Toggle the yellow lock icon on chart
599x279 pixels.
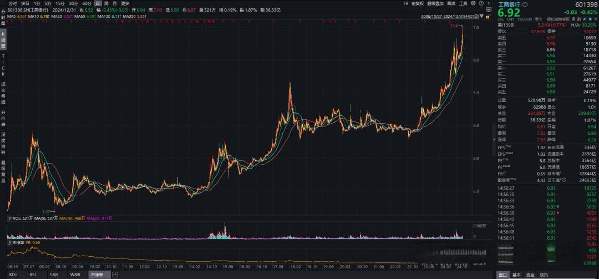pyautogui.click(x=488, y=17)
